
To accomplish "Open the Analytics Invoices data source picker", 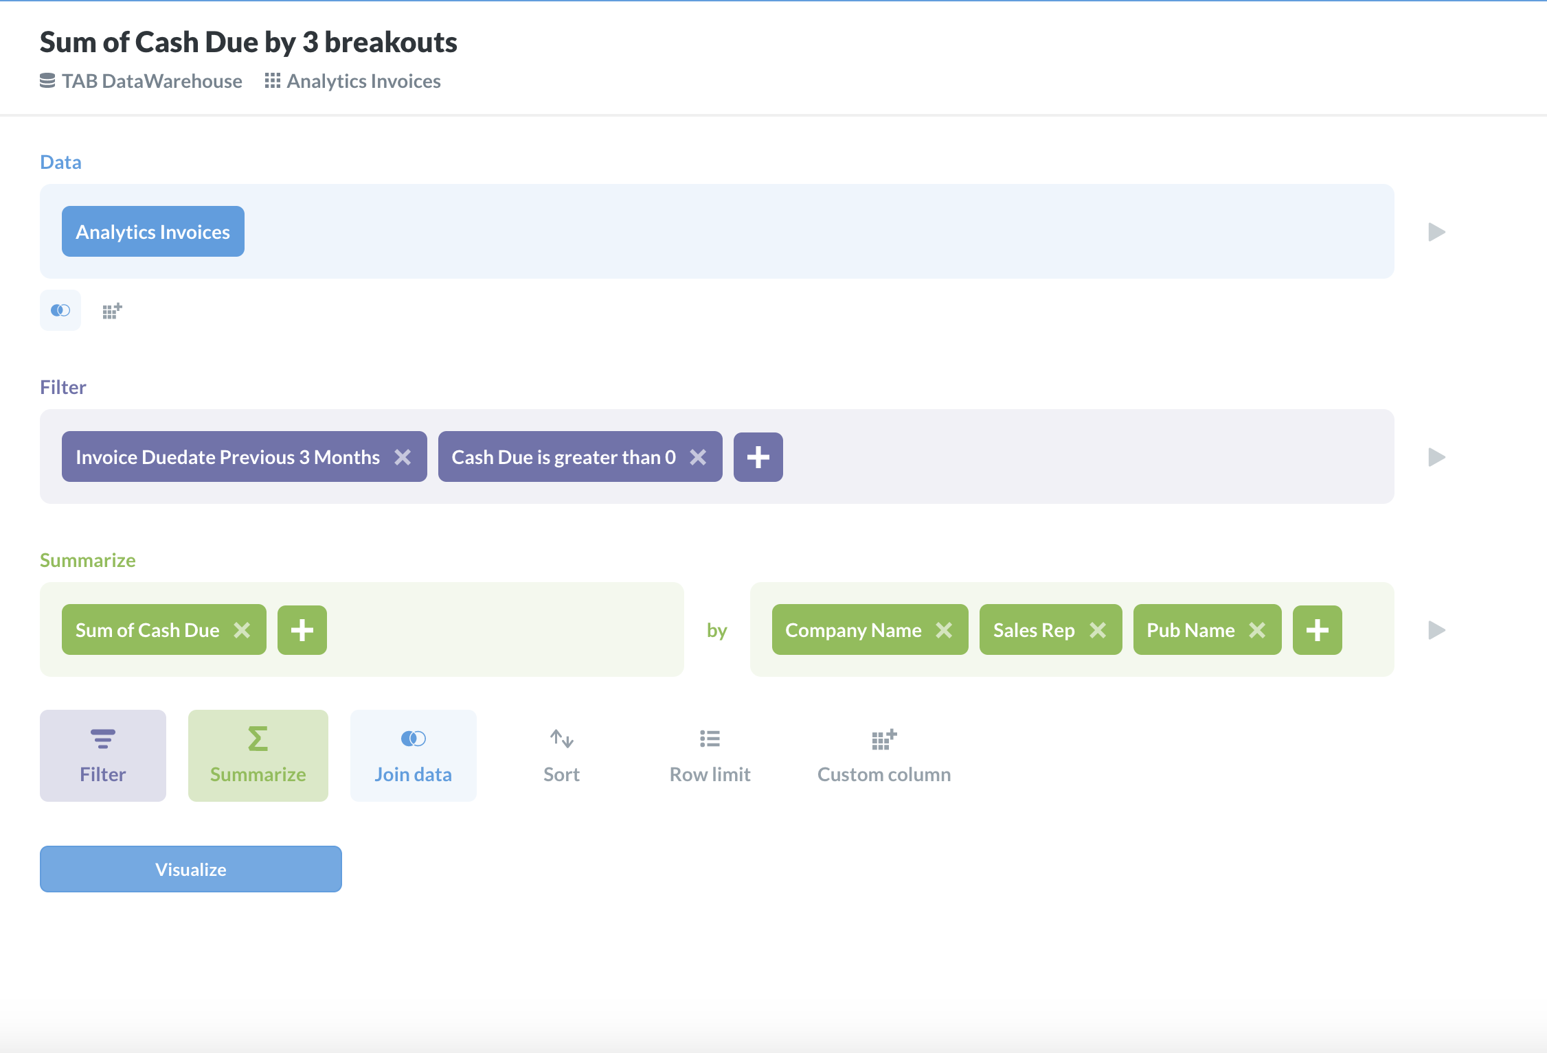I will pyautogui.click(x=153, y=231).
